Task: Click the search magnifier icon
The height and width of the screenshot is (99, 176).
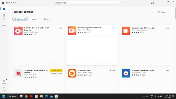Action: [x=120, y=3]
